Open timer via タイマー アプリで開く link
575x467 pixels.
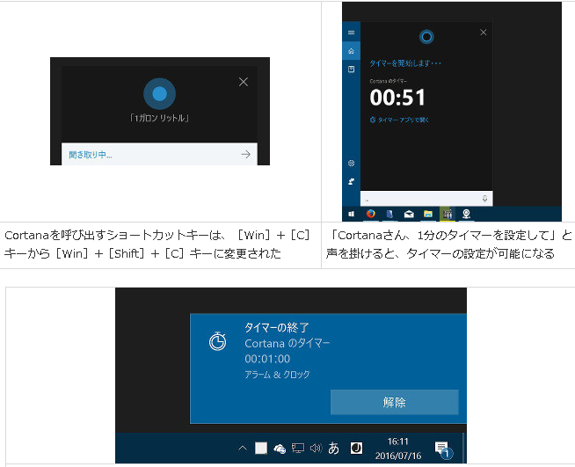point(399,120)
